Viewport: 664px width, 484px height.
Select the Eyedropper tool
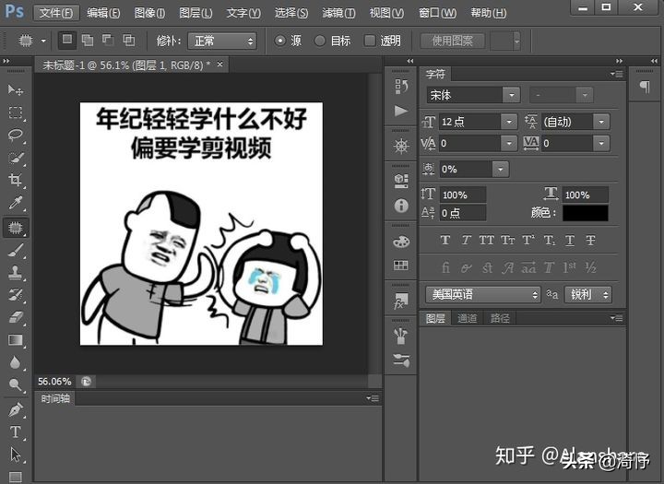pyautogui.click(x=16, y=203)
